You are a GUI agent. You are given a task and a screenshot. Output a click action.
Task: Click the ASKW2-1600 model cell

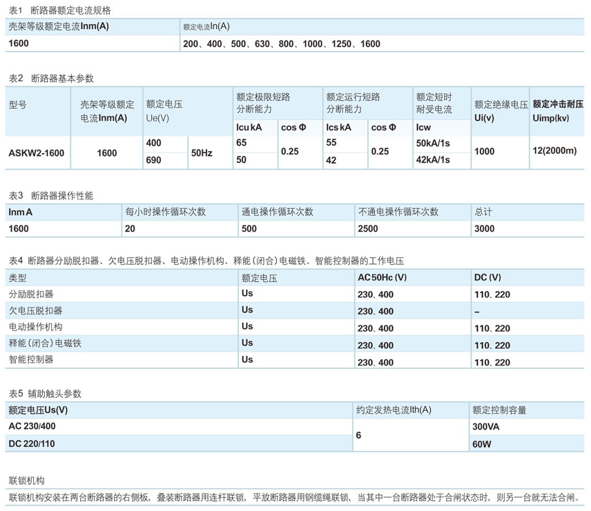37,152
